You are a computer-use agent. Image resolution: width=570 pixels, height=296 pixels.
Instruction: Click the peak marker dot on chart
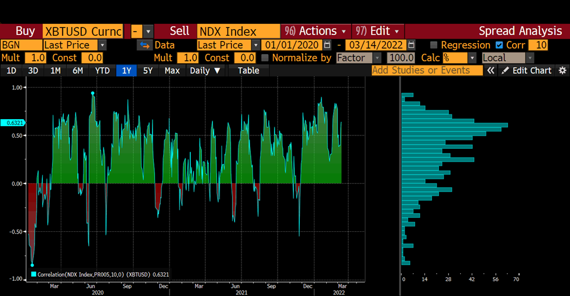click(x=92, y=93)
